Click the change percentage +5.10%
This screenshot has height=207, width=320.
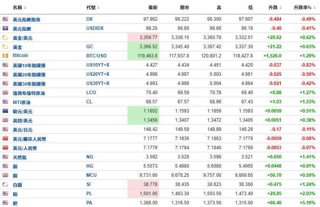(x=307, y=203)
